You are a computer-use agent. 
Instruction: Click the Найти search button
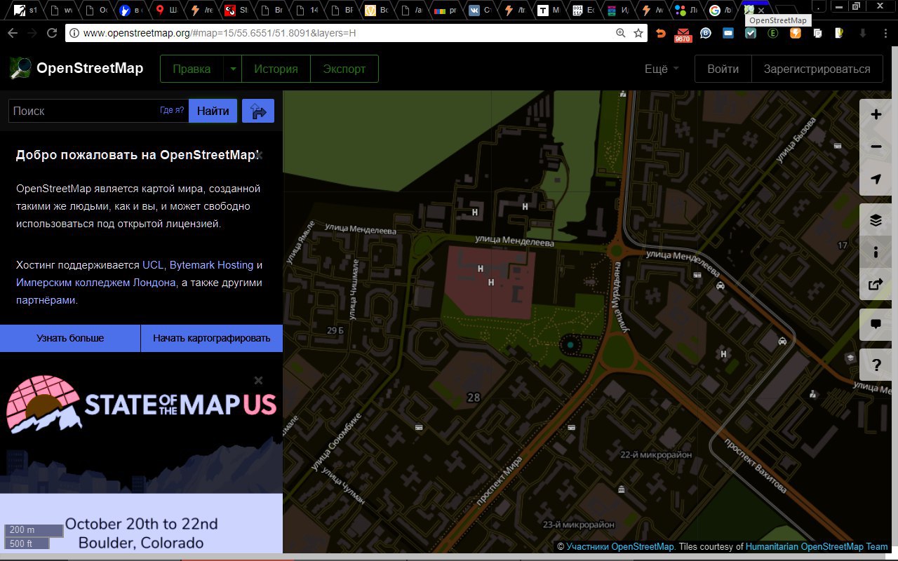[213, 111]
